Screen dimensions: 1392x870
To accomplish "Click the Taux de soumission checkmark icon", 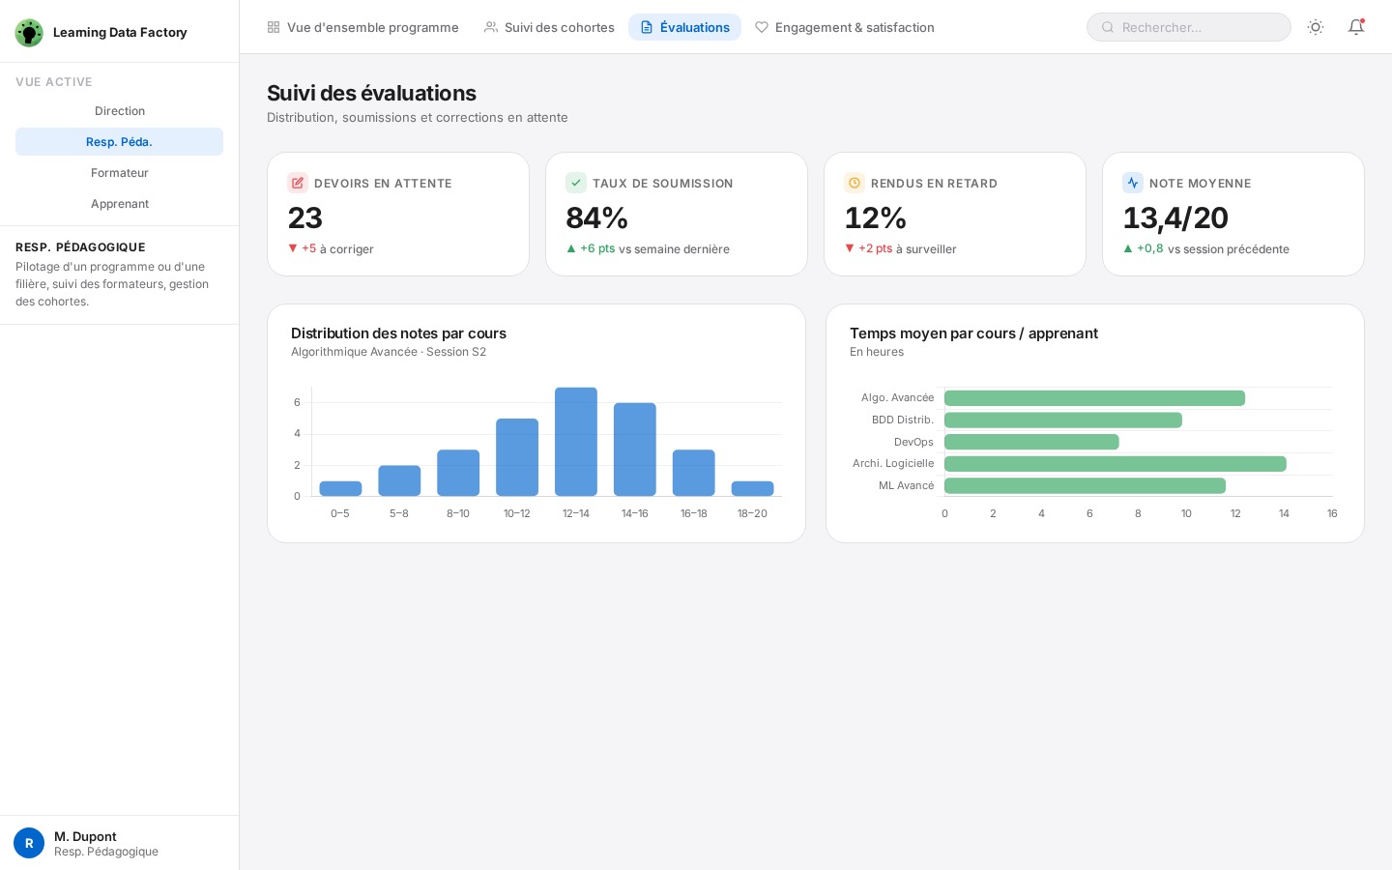I will click(x=576, y=183).
